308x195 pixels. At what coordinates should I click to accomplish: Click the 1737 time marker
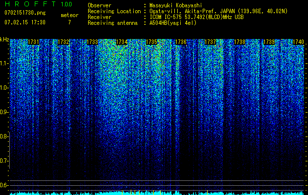(210, 42)
